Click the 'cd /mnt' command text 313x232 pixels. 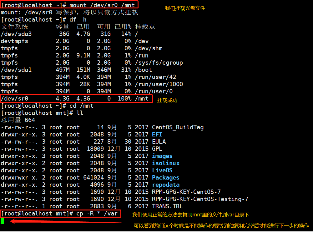[x=81, y=106]
